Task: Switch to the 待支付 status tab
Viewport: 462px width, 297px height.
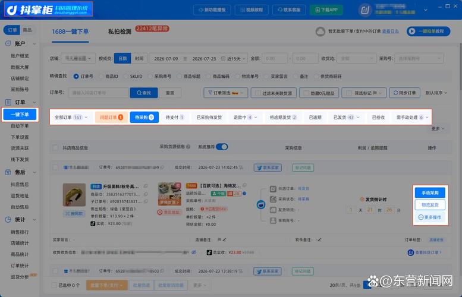Action: (175, 117)
